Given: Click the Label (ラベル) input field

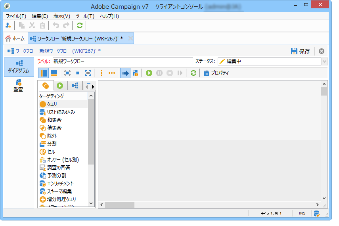Looking at the screenshot, I should point(123,61).
